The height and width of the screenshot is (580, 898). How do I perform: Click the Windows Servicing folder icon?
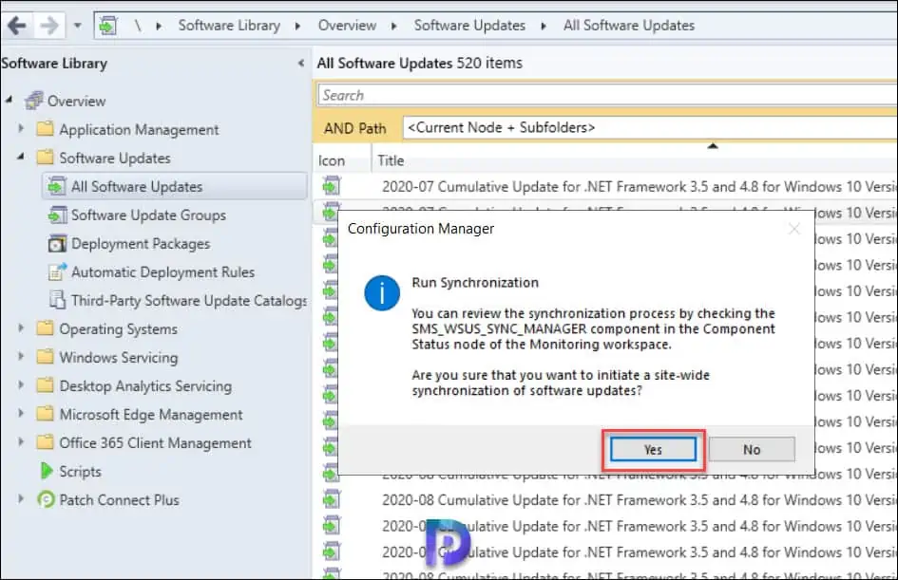point(45,356)
